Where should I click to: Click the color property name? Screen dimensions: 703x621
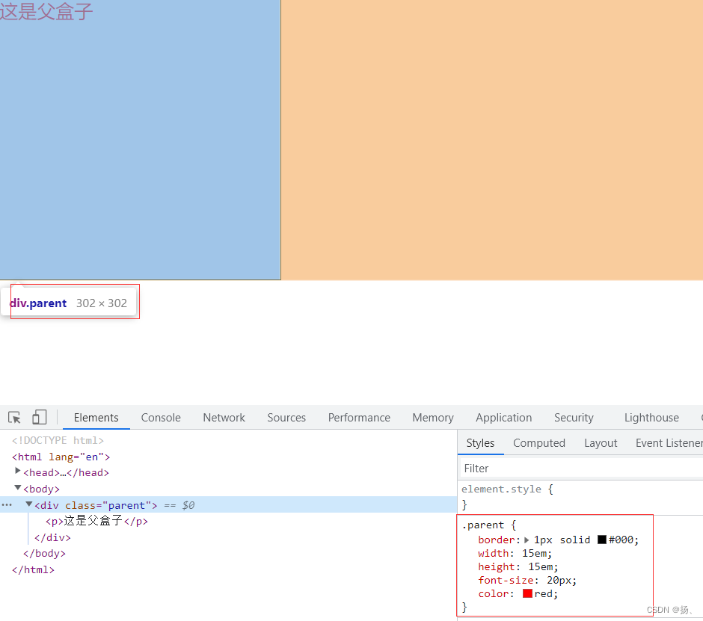493,593
